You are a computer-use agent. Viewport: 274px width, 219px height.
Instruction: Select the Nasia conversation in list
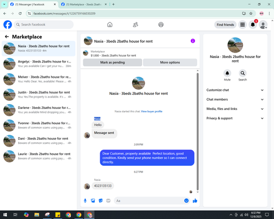click(x=38, y=48)
